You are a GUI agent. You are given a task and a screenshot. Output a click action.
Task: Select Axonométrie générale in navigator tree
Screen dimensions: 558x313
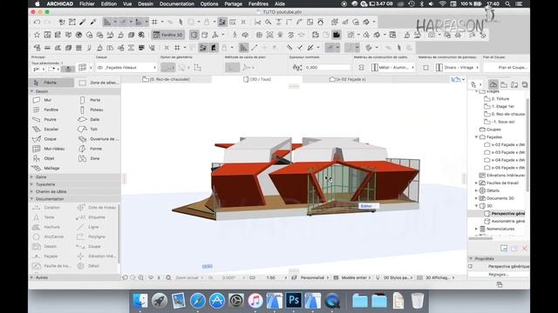pos(507,221)
